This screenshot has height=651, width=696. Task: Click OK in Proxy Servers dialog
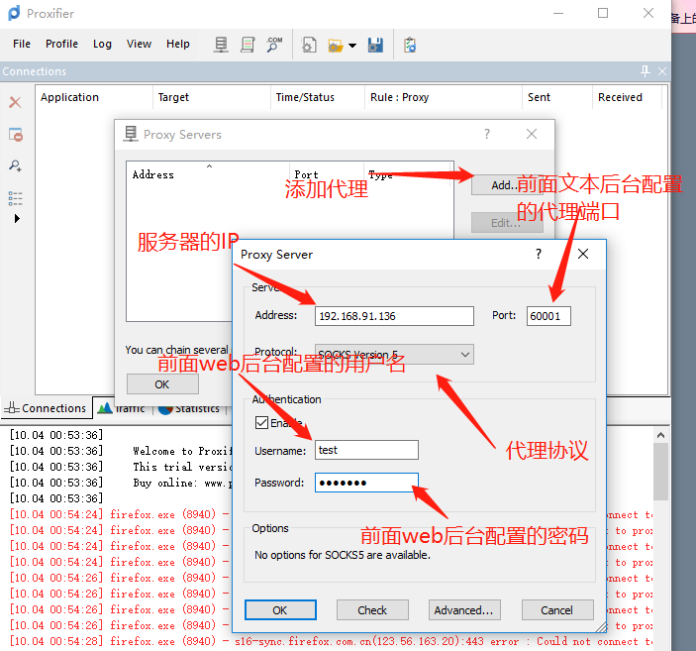coord(162,384)
